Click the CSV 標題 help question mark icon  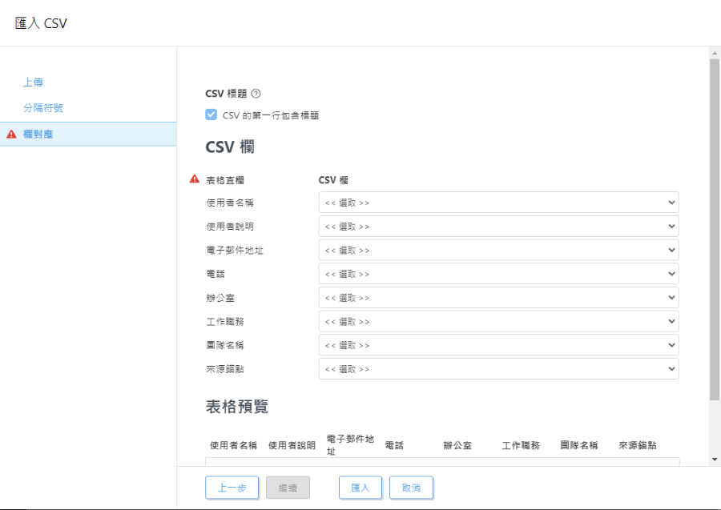tap(256, 94)
